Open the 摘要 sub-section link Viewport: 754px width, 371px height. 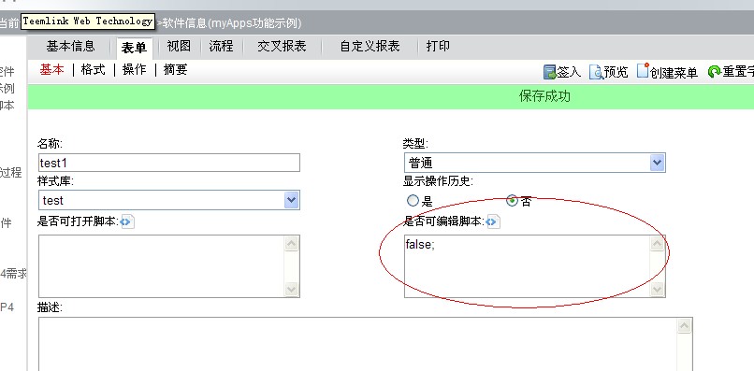pos(176,70)
